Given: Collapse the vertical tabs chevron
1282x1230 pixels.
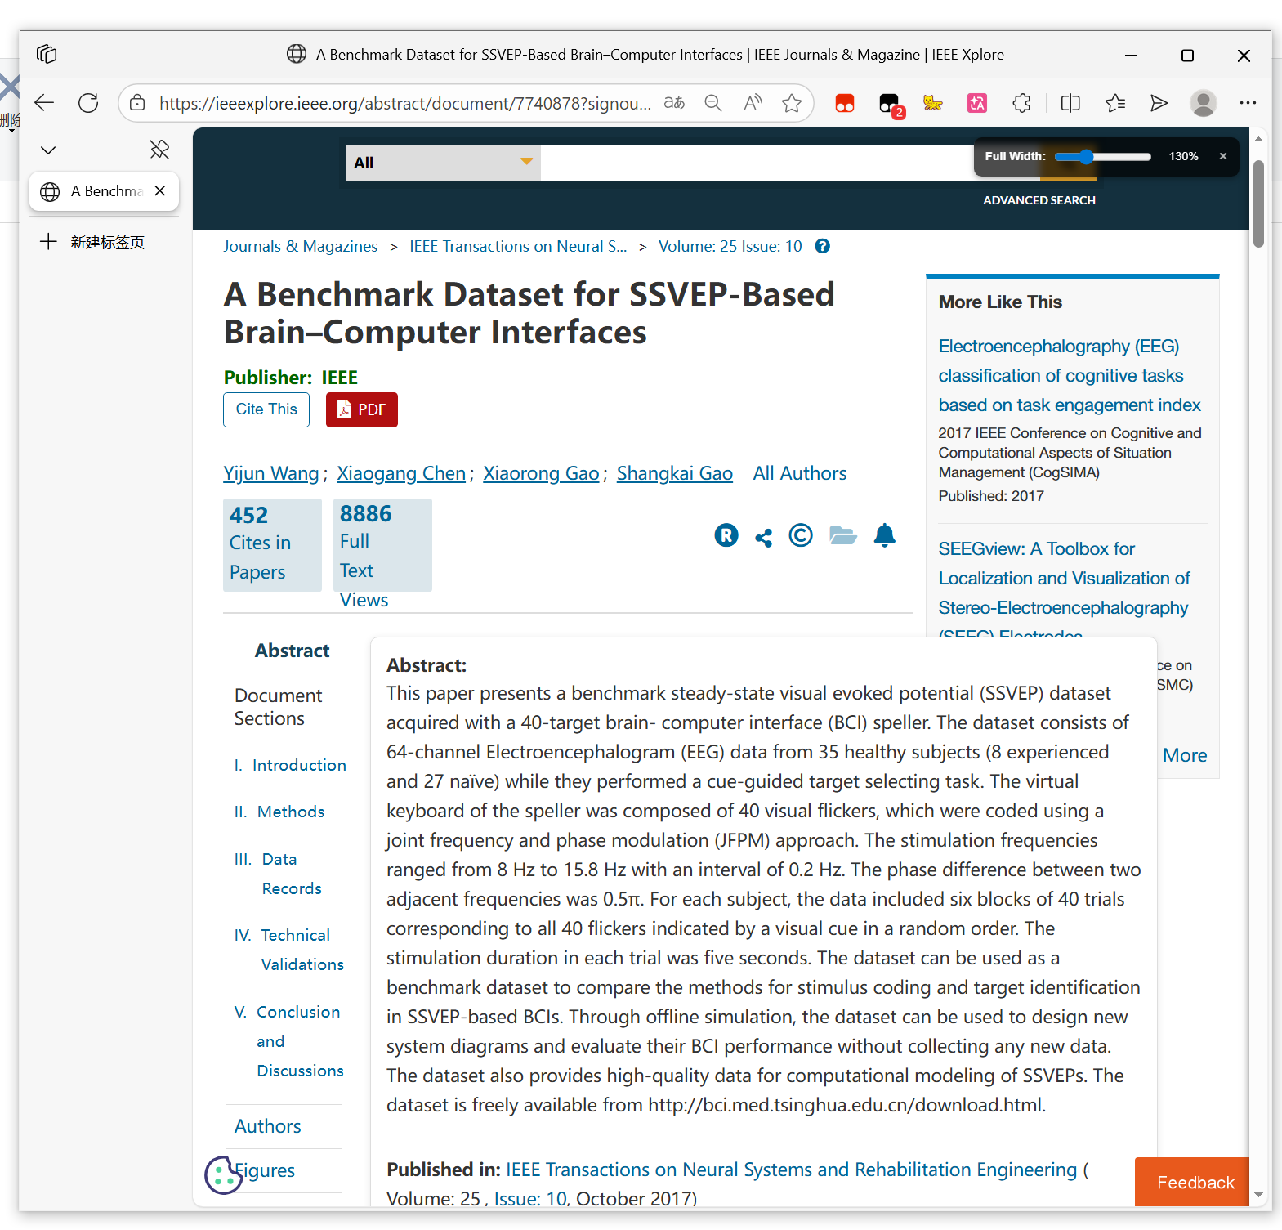Looking at the screenshot, I should click(x=48, y=150).
